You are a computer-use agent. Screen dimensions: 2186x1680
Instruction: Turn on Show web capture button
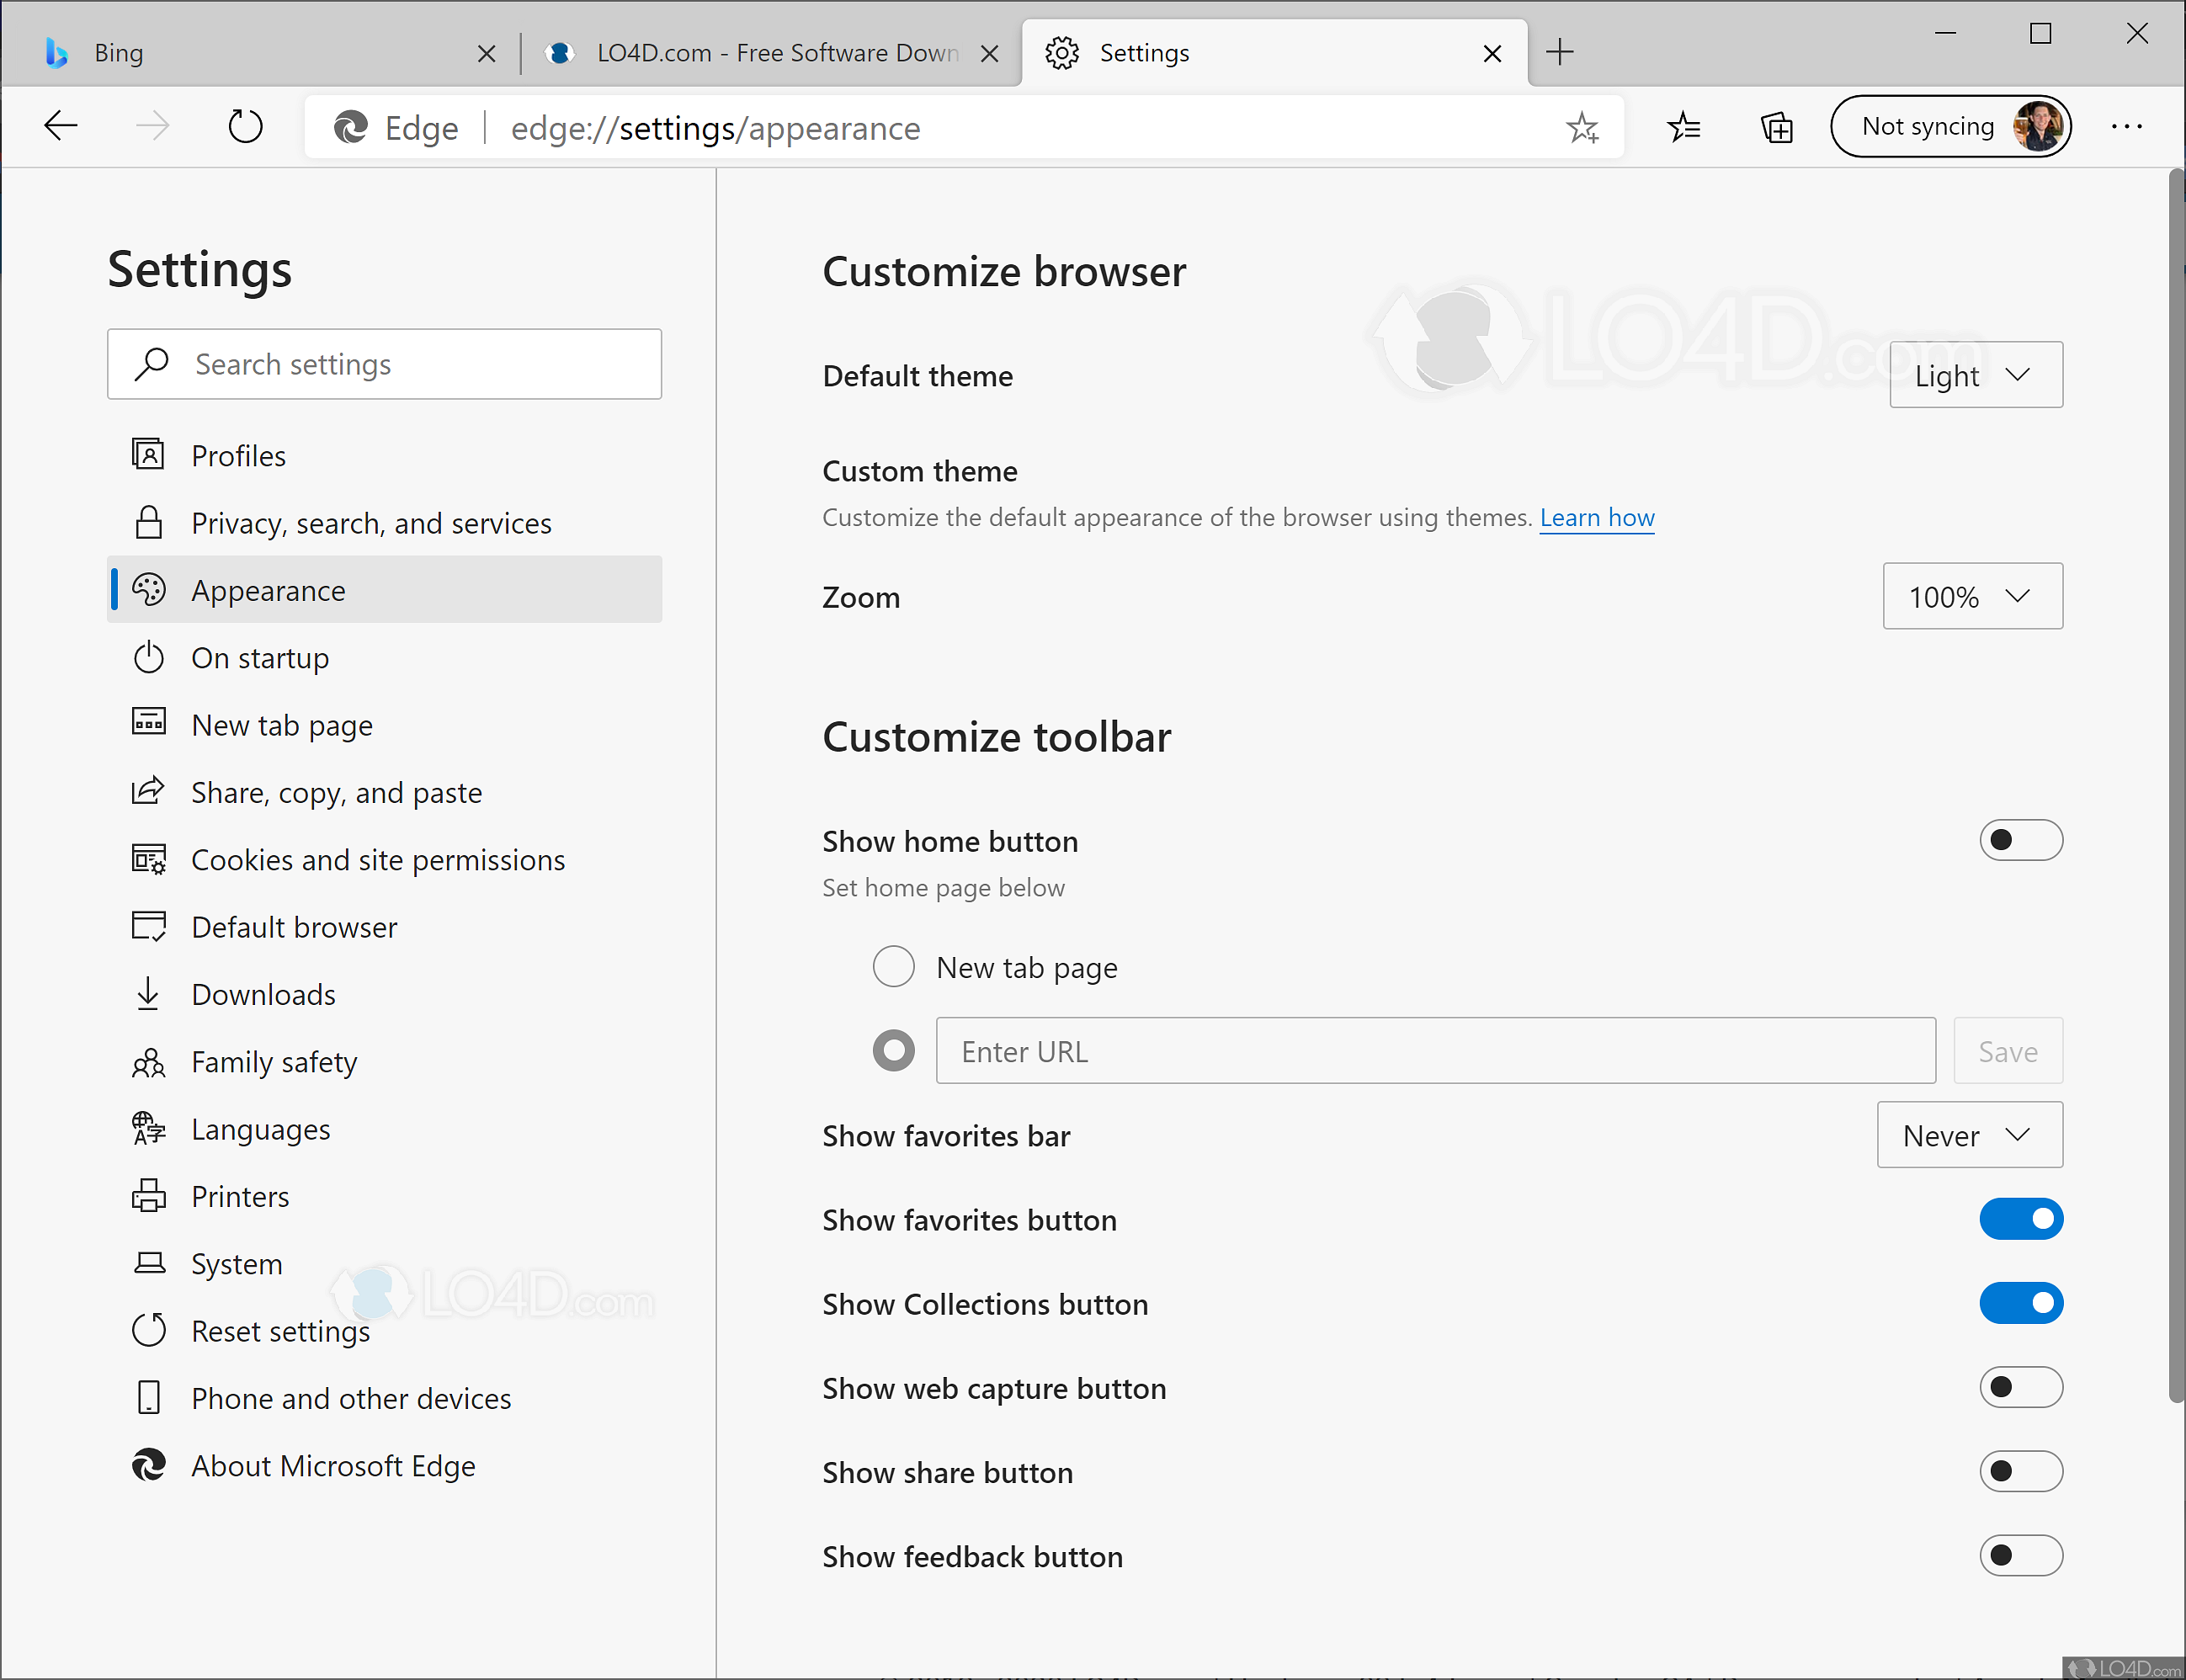[x=2020, y=1387]
